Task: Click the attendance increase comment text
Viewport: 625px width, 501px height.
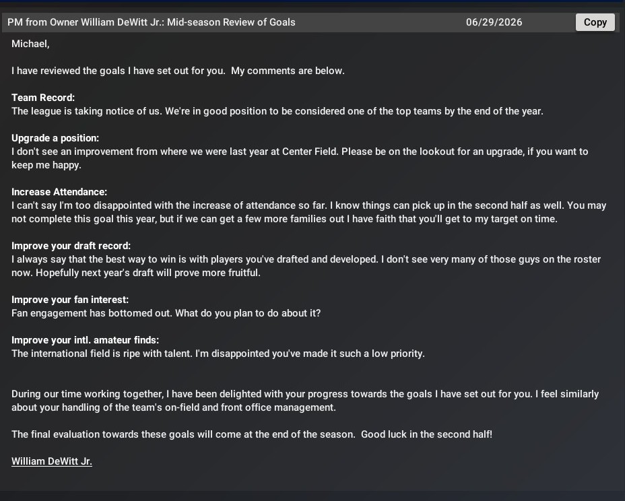Action: pos(308,205)
